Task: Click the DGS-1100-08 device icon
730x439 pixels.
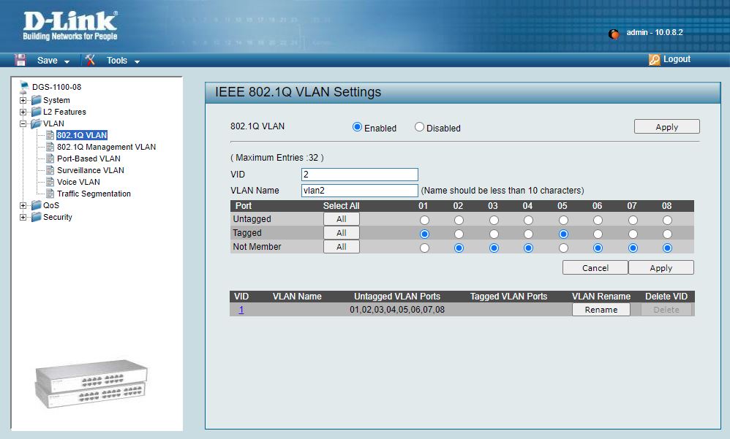Action: (24, 87)
